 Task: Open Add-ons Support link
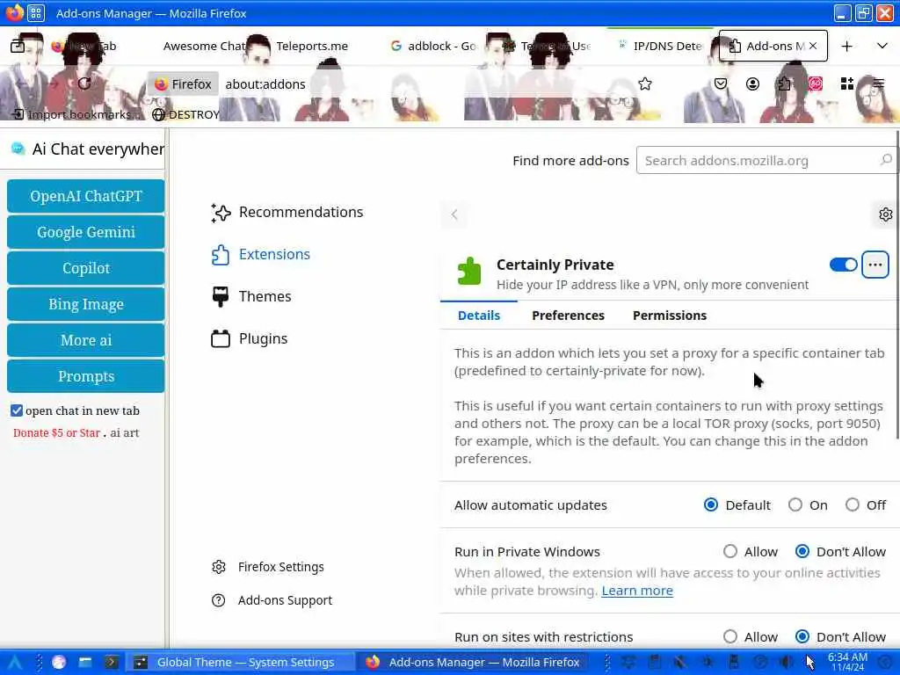tap(272, 600)
